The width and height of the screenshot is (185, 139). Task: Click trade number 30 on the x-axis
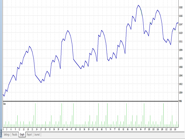(45, 129)
